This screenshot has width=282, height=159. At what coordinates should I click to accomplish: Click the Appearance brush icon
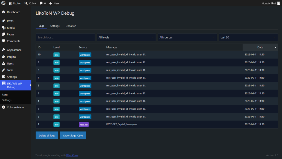pyautogui.click(x=4, y=50)
